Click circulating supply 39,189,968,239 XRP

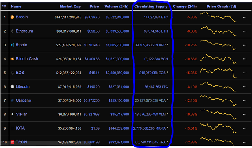coord(150,45)
